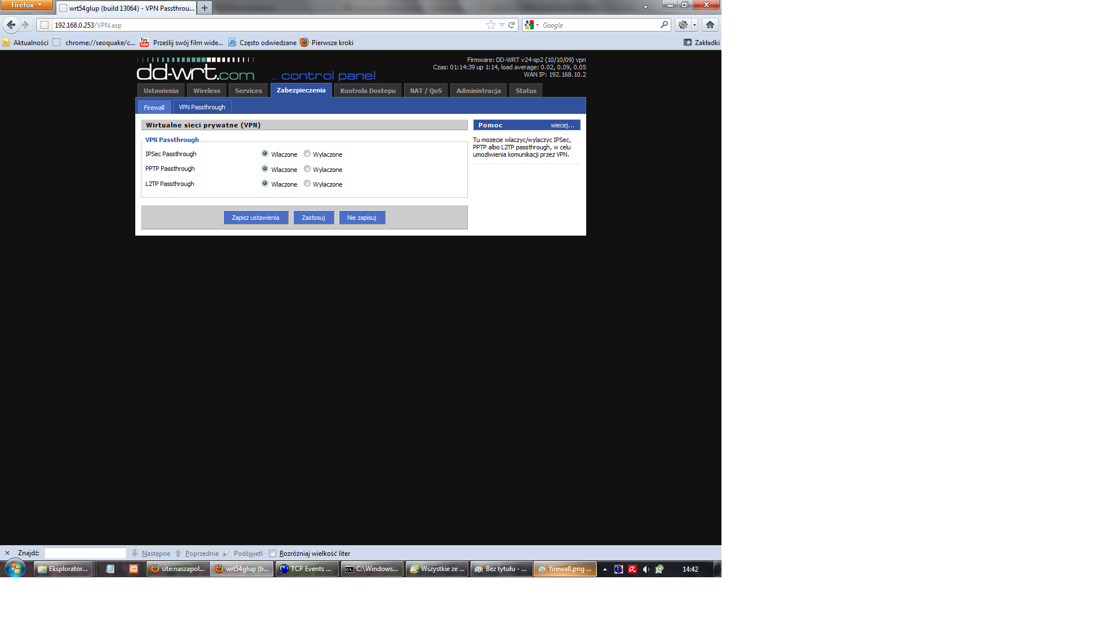The width and height of the screenshot is (1116, 637).
Task: Click the Kontrola Dostepu tab icon
Action: (368, 90)
